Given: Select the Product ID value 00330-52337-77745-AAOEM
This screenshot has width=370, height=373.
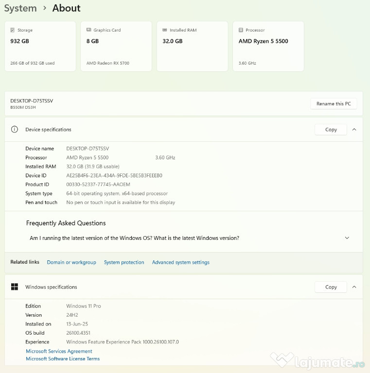Looking at the screenshot, I should (98, 185).
